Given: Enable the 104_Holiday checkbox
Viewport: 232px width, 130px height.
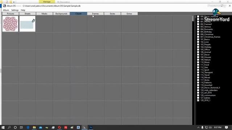Looking at the screenshot, I should point(198,47).
